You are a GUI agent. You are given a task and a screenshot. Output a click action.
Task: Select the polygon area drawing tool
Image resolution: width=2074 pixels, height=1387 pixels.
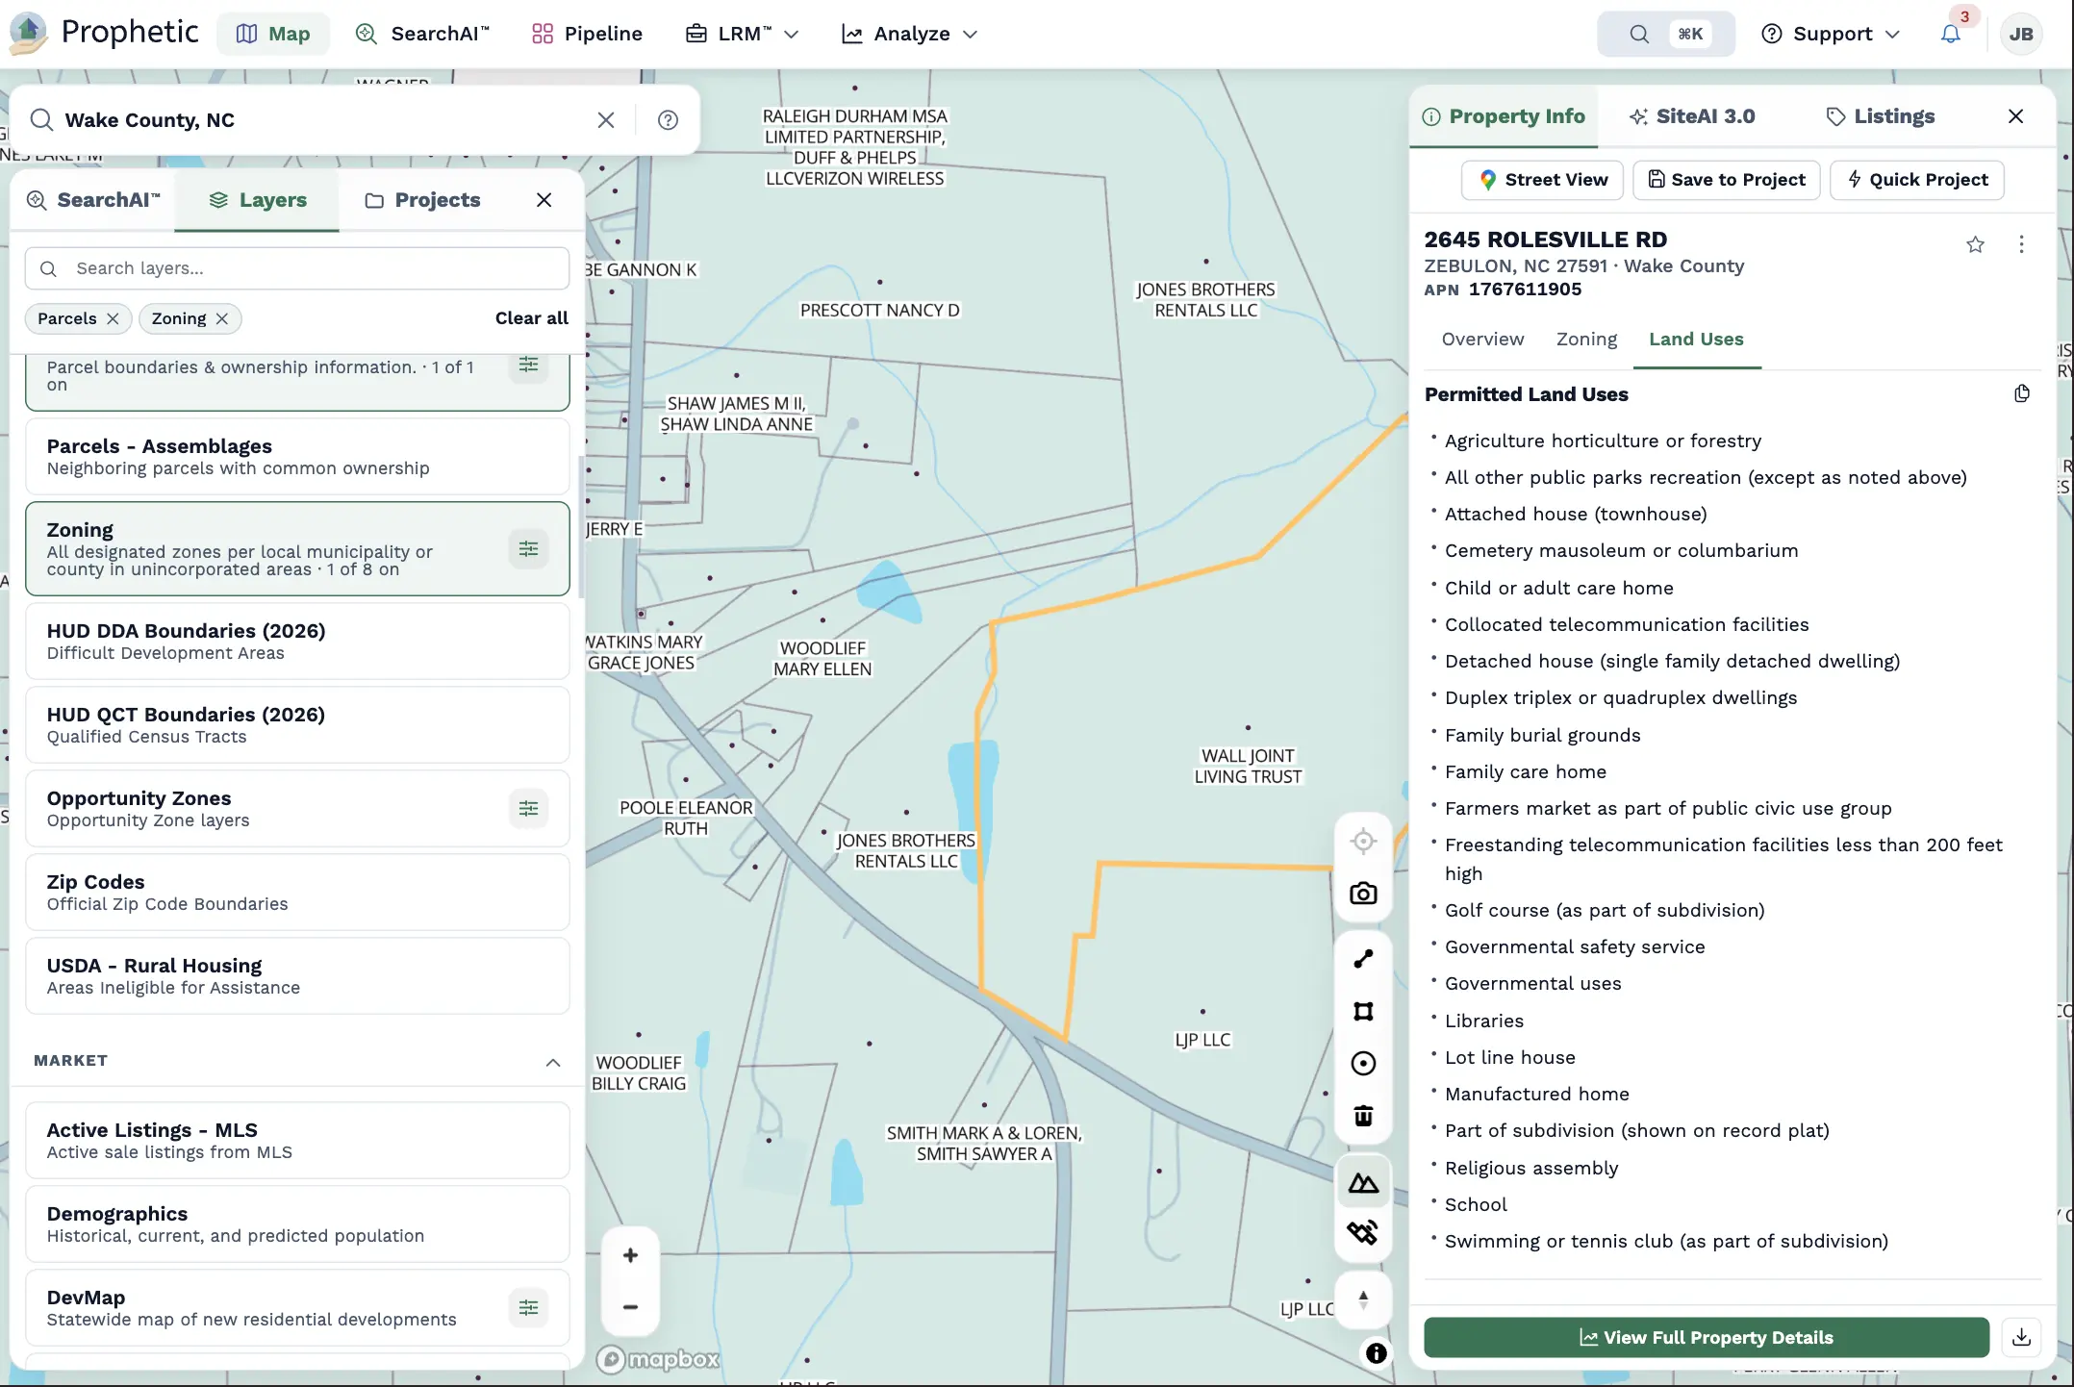click(x=1363, y=1011)
